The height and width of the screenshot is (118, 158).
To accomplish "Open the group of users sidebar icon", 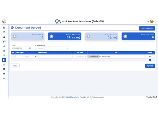I will point(4,78).
